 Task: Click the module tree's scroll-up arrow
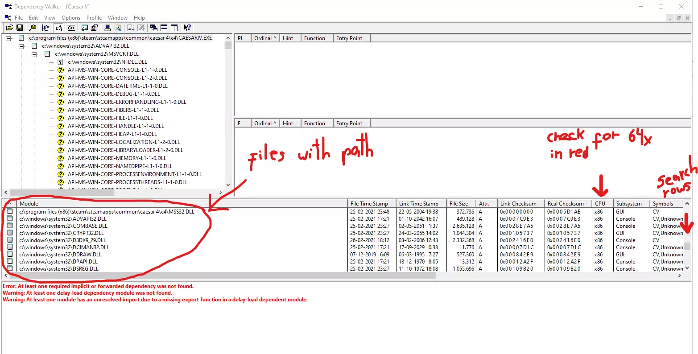click(x=228, y=38)
